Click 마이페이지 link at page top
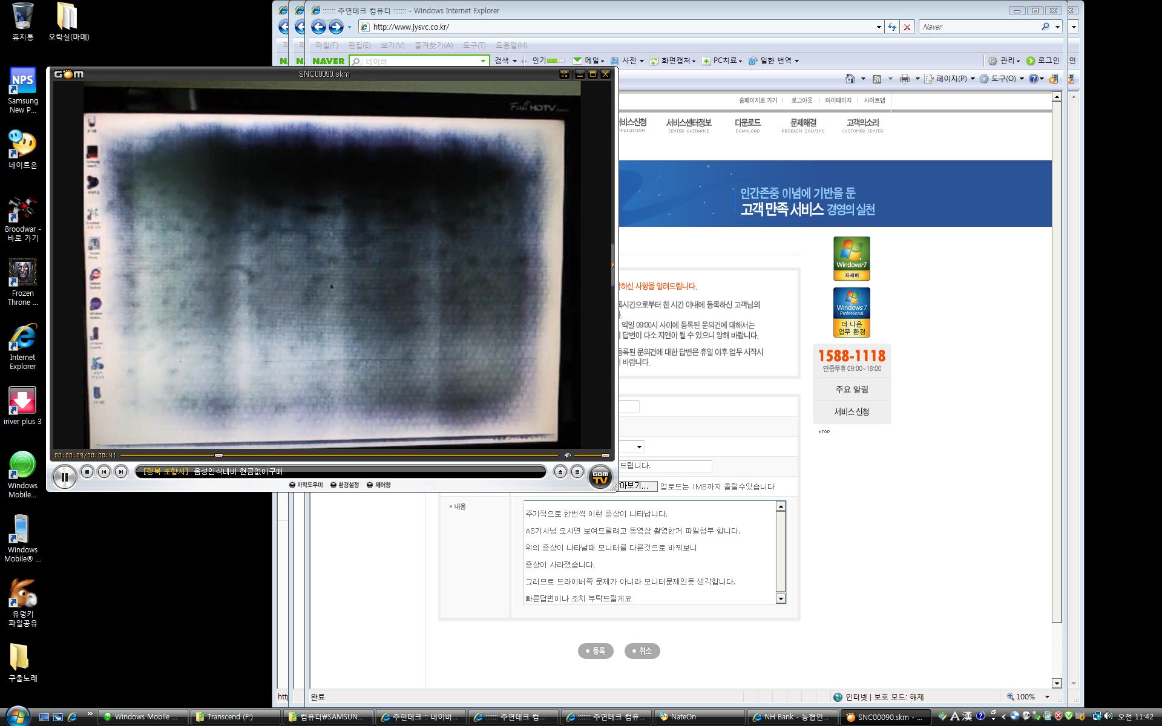This screenshot has height=726, width=1162. pyautogui.click(x=838, y=100)
